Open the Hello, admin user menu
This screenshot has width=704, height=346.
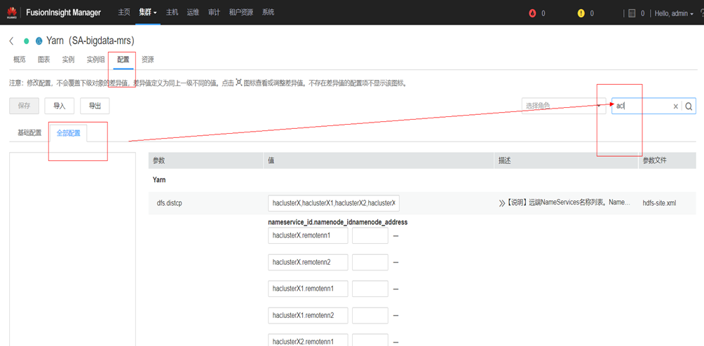(x=675, y=13)
